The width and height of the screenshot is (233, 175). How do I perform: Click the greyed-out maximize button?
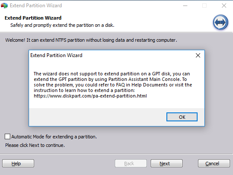[204, 6]
